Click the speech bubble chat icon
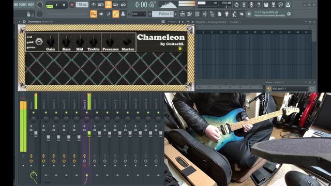 [x=281, y=5]
